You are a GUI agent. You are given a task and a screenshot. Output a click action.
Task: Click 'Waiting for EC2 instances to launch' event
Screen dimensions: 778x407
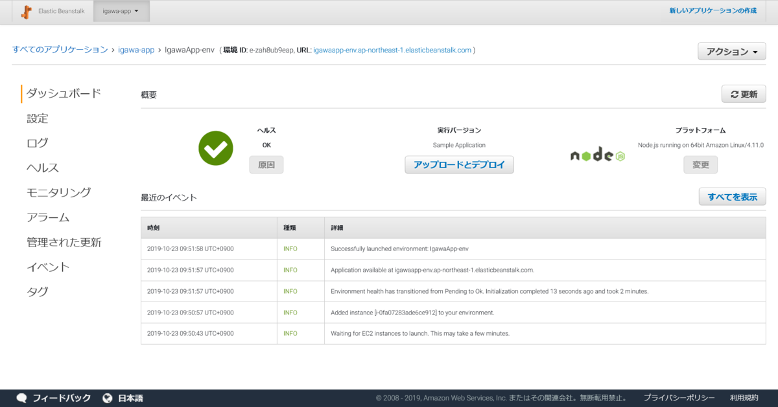pos(420,333)
